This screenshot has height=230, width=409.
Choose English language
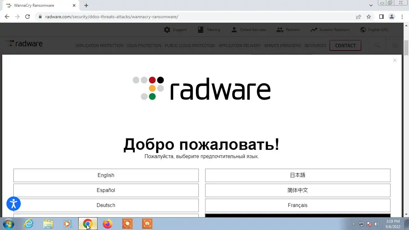pyautogui.click(x=106, y=175)
